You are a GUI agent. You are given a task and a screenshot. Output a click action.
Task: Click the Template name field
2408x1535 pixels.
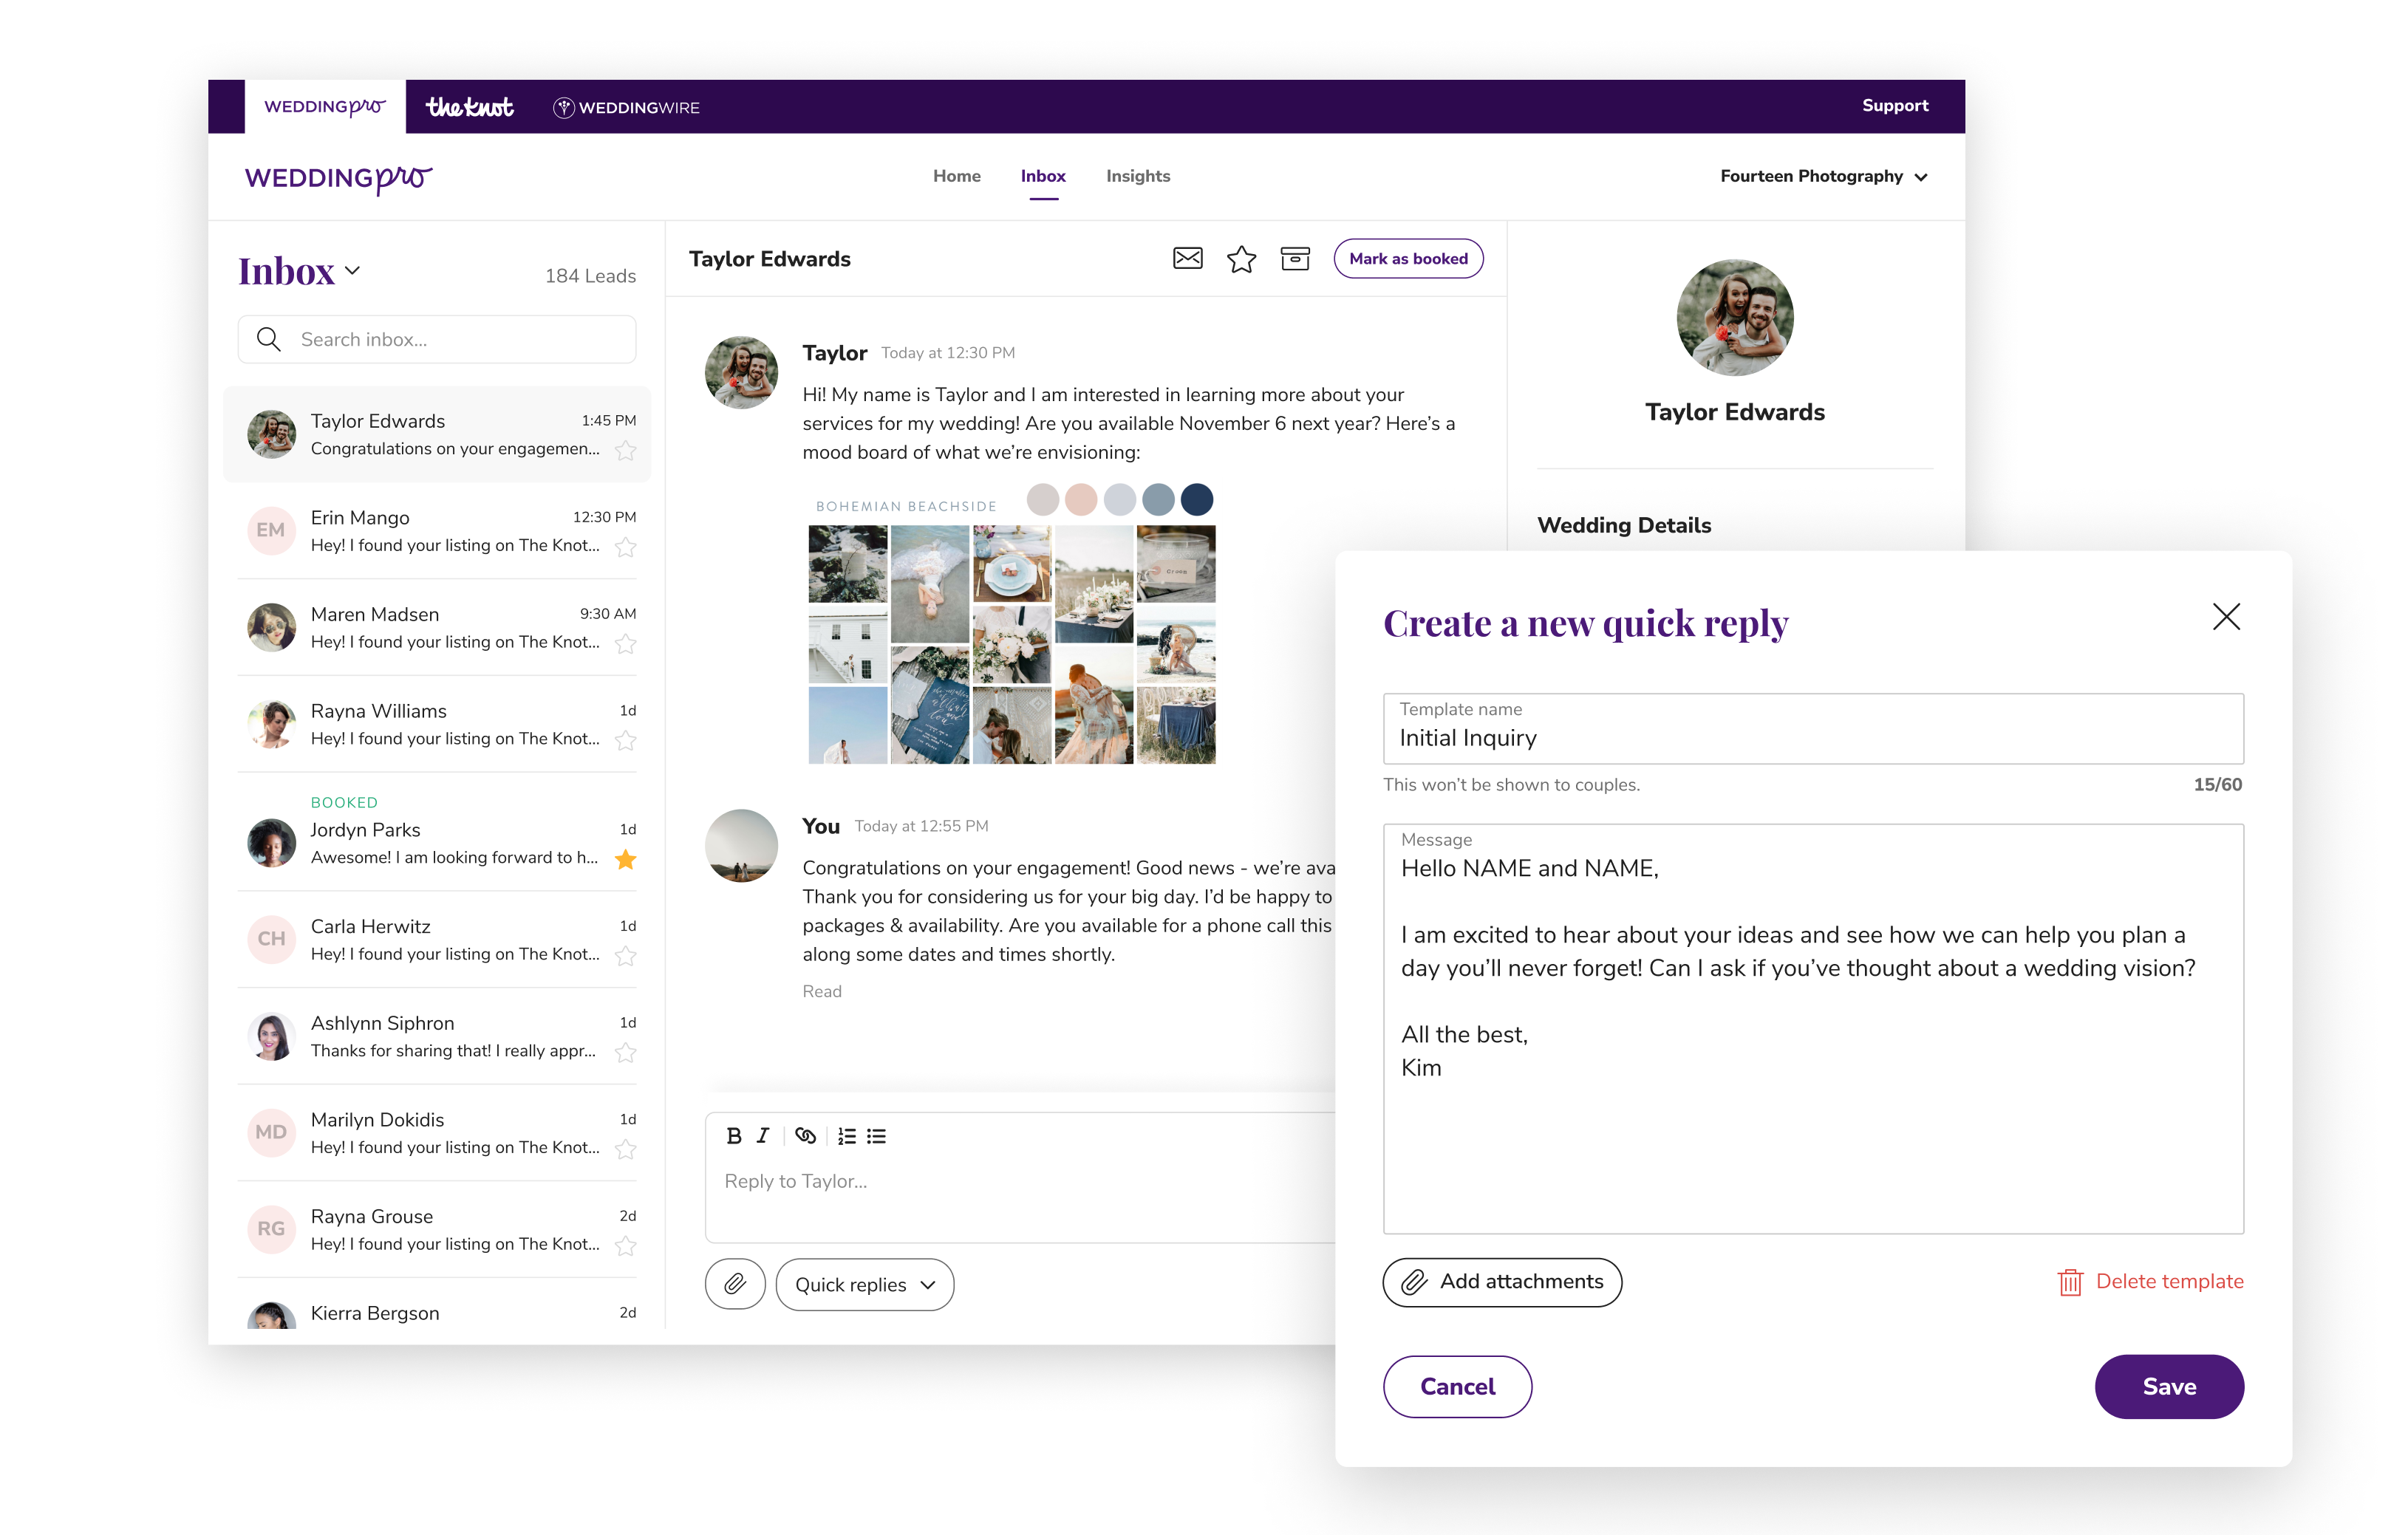[1813, 729]
